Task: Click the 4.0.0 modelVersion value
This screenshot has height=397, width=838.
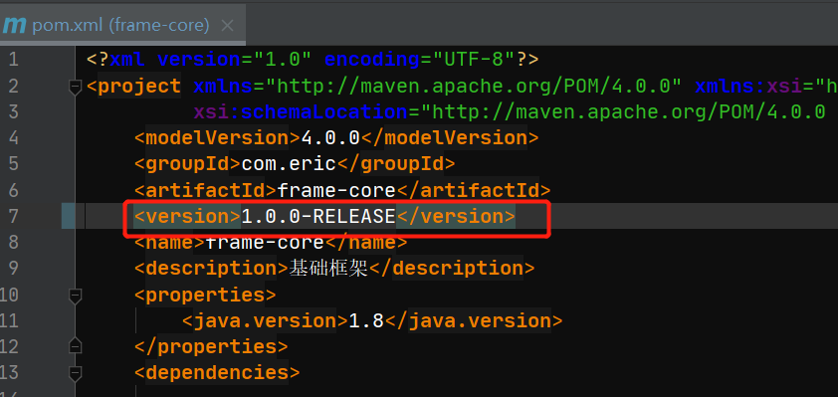Action: point(330,138)
